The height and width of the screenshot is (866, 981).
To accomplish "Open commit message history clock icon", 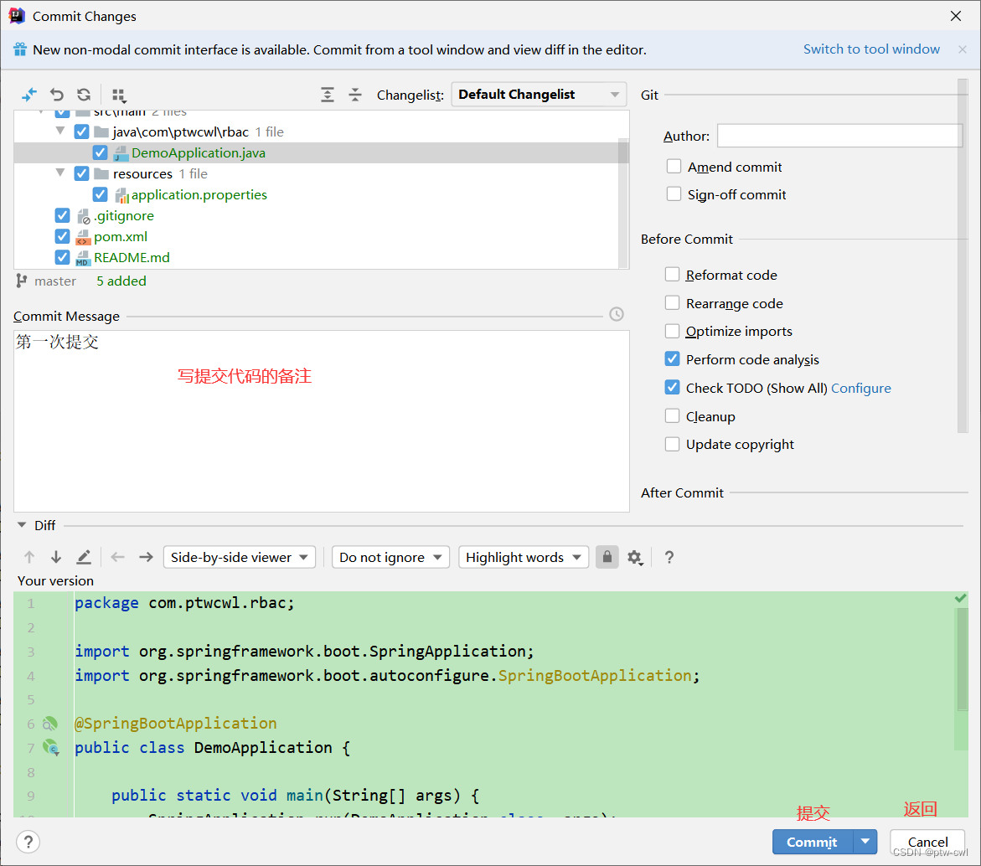I will 617,314.
